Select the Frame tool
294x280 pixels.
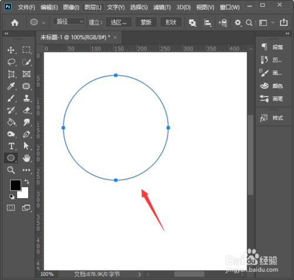tap(26, 74)
